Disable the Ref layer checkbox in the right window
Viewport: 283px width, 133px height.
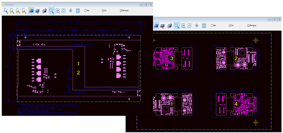[248, 26]
